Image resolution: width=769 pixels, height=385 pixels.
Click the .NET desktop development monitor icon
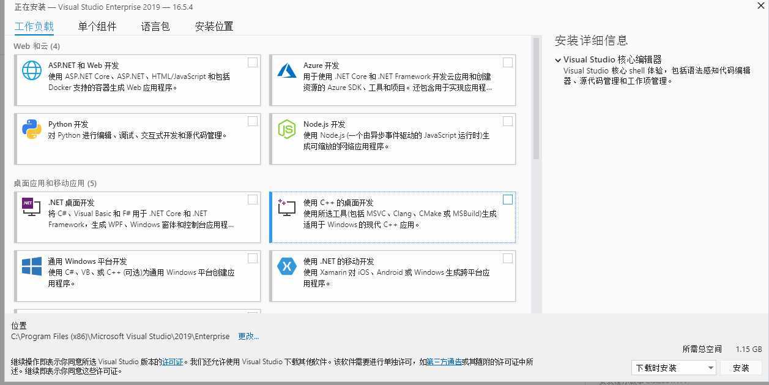[x=32, y=207]
